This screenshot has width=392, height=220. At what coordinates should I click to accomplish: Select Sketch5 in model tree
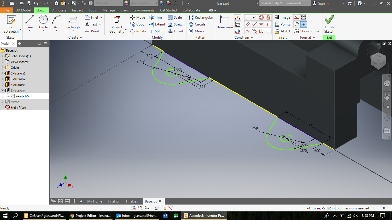click(22, 96)
